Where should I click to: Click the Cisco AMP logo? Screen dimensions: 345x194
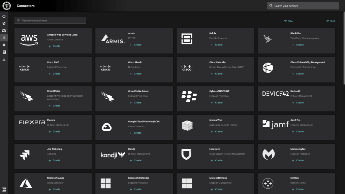25,68
